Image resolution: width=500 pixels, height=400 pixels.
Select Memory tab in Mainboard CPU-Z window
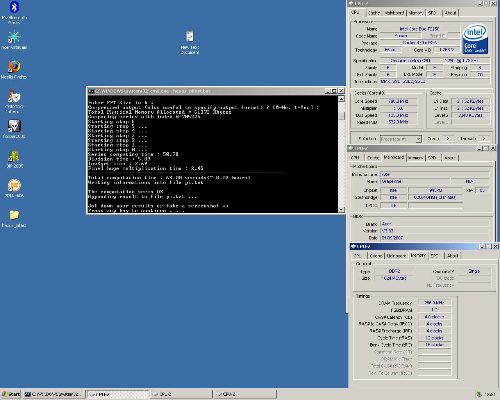[x=415, y=158]
